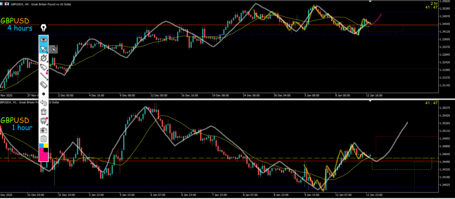Expand the whiteboard tool submenu arrow
455x199 pixels.
[x=47, y=124]
